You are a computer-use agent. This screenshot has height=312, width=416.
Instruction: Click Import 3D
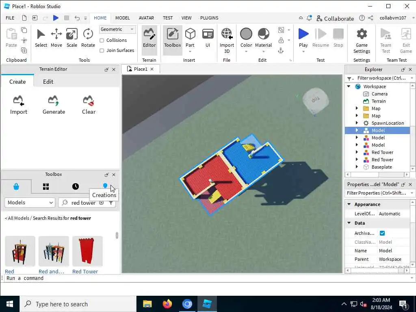[x=227, y=41]
